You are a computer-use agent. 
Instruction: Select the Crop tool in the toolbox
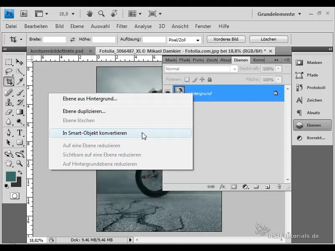coord(9,81)
